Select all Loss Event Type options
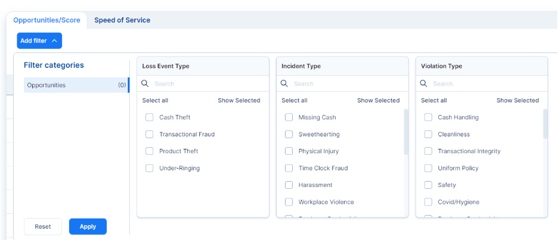 pyautogui.click(x=155, y=101)
